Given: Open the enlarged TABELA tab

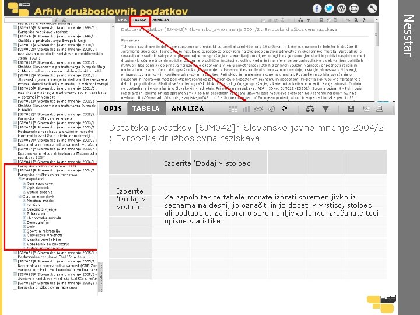Looking at the screenshot, I should click(x=146, y=108).
